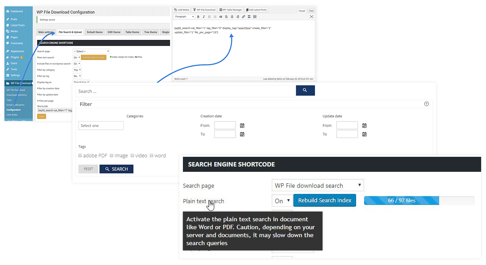Click the blue magnifier search icon button
Screen dimensions: 486x265
(305, 91)
